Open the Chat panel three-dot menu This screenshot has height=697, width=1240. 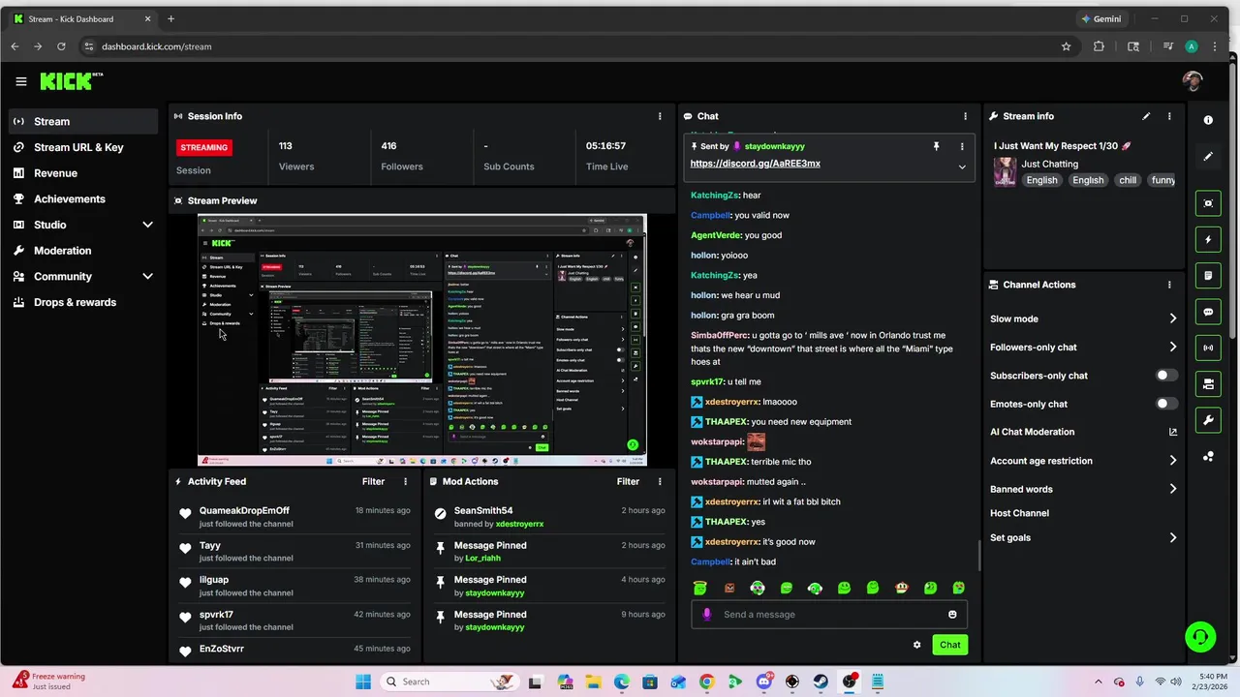[x=965, y=116]
